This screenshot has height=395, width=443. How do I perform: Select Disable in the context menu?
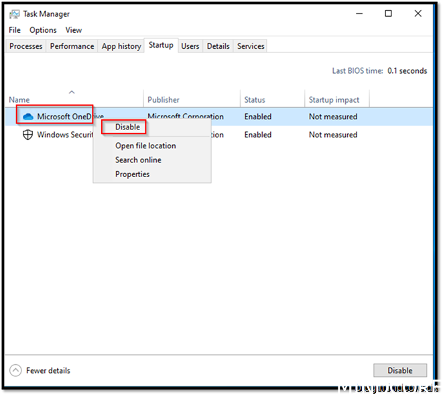[127, 127]
